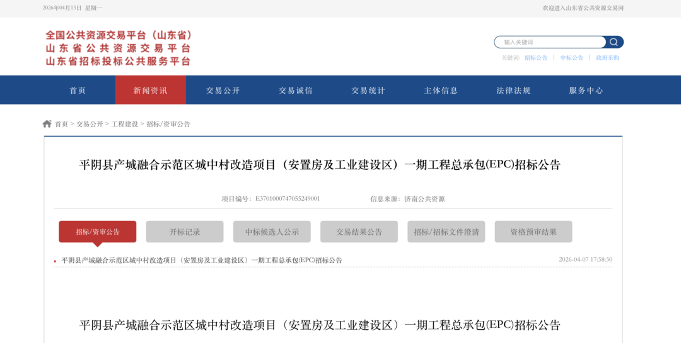Viewport: 681px width, 343px height.
Task: Open 法律法规 navigation item
Action: [513, 90]
